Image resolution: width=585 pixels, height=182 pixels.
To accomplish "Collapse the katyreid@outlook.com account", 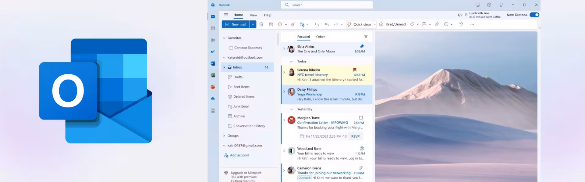I will 224,57.
